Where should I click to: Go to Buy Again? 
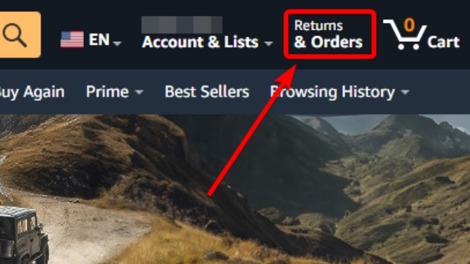coord(32,92)
